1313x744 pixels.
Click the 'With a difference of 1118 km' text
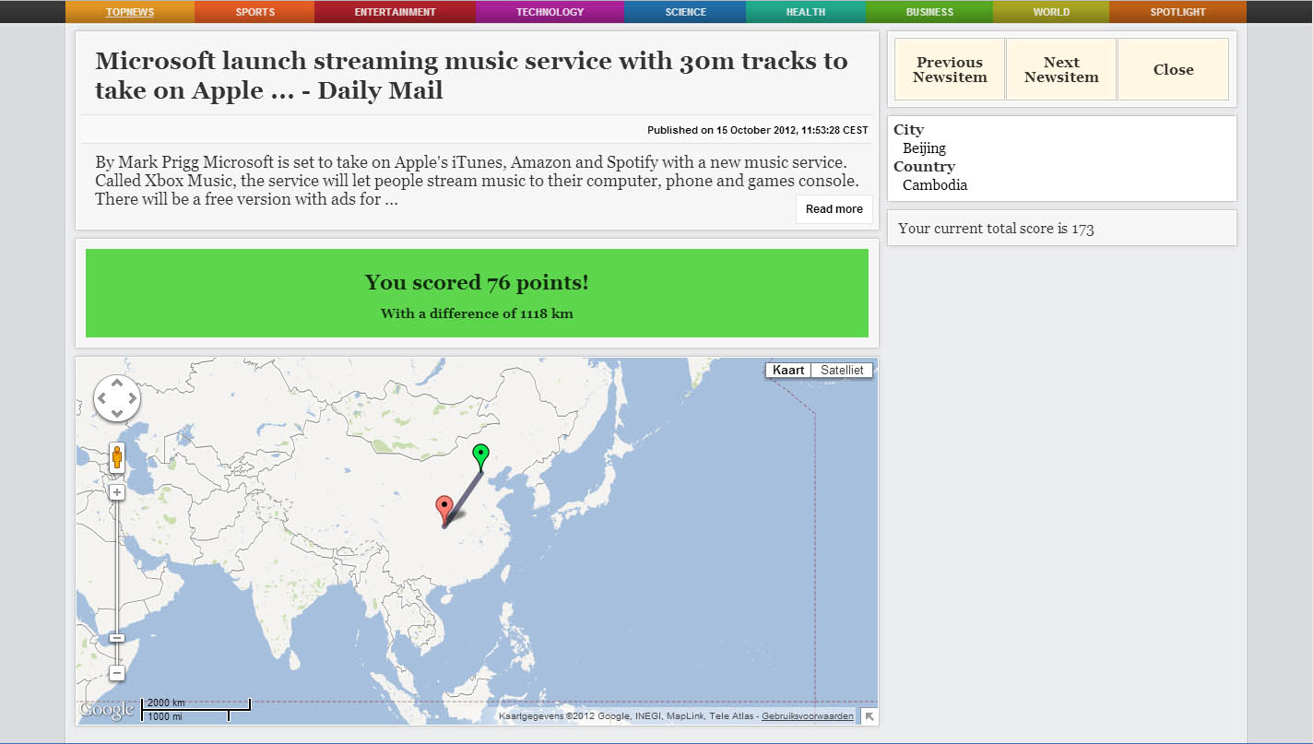point(477,313)
